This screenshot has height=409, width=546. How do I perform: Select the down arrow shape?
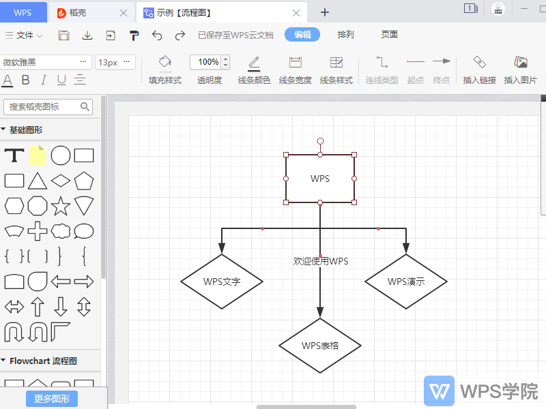(x=61, y=306)
